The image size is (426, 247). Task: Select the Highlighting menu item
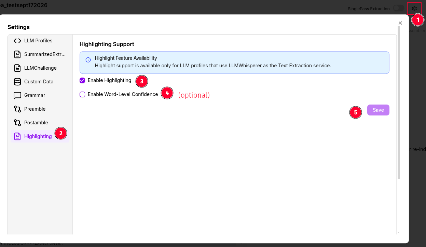pyautogui.click(x=40, y=136)
